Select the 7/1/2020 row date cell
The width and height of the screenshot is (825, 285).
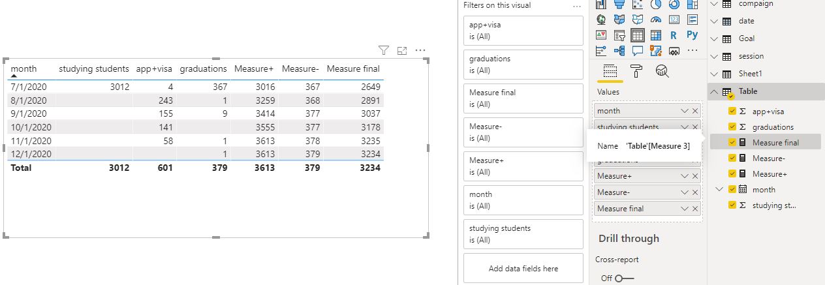[29, 86]
